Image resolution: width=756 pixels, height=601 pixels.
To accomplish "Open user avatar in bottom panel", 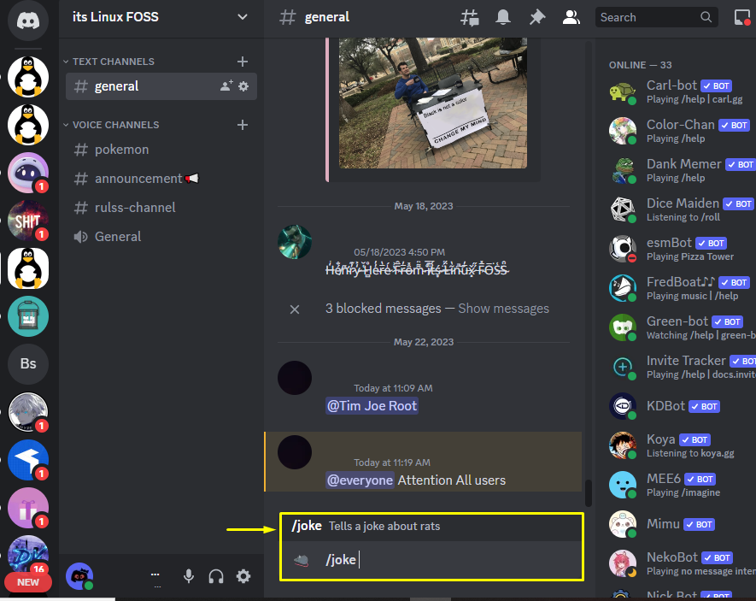I will [79, 576].
